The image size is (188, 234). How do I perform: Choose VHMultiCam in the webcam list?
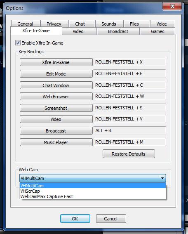(93, 186)
